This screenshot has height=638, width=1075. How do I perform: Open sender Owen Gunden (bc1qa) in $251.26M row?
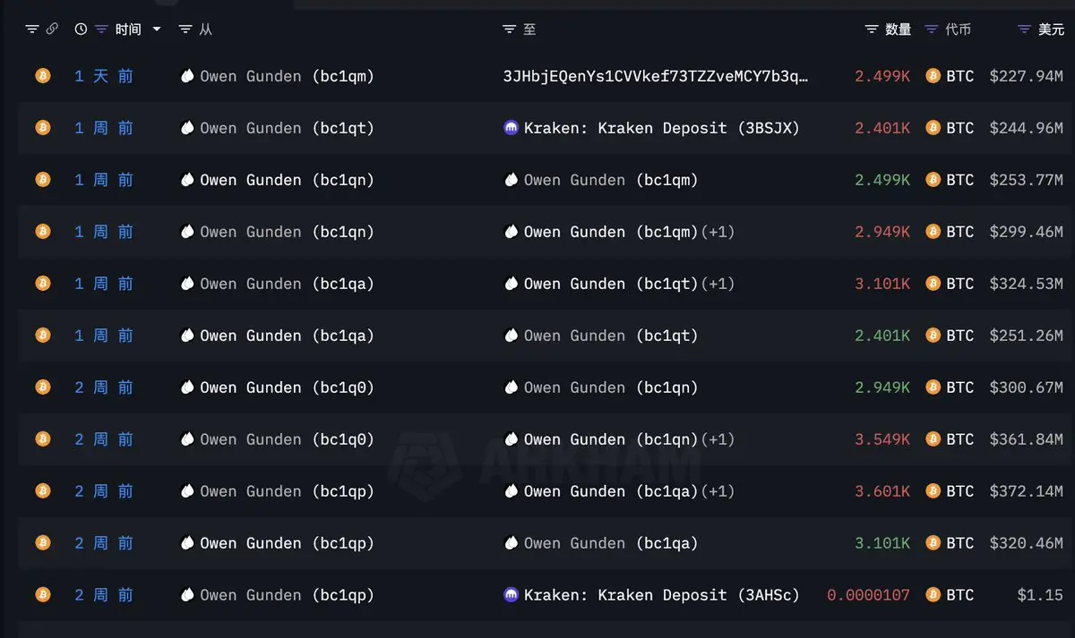click(287, 336)
